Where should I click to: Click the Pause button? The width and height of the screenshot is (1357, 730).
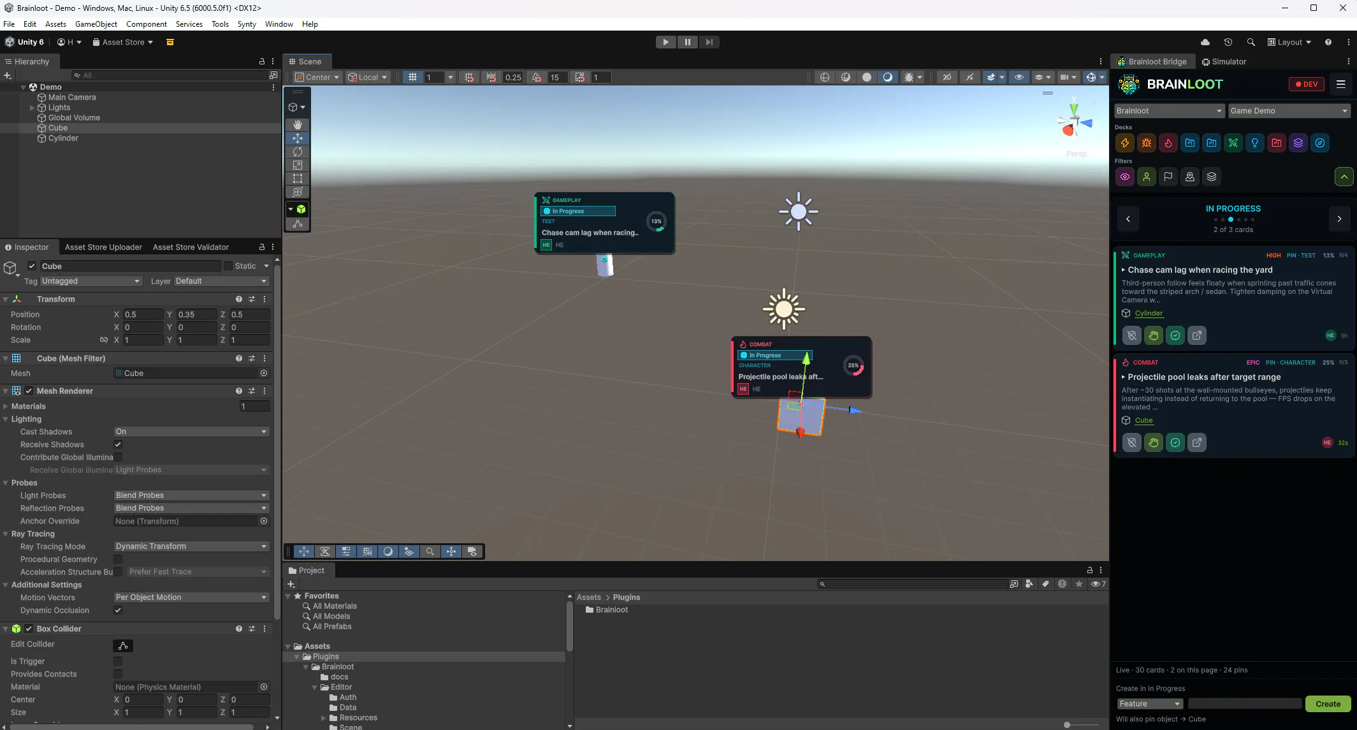pyautogui.click(x=688, y=42)
